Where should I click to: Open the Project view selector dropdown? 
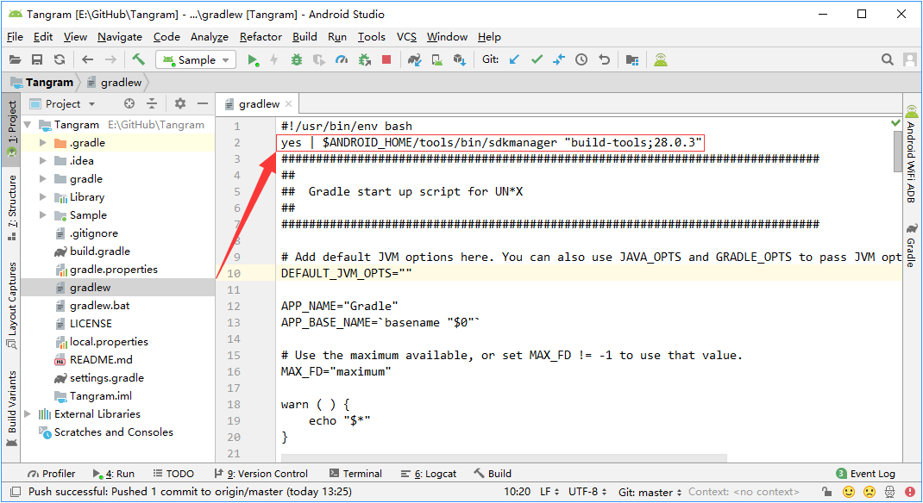[62, 104]
